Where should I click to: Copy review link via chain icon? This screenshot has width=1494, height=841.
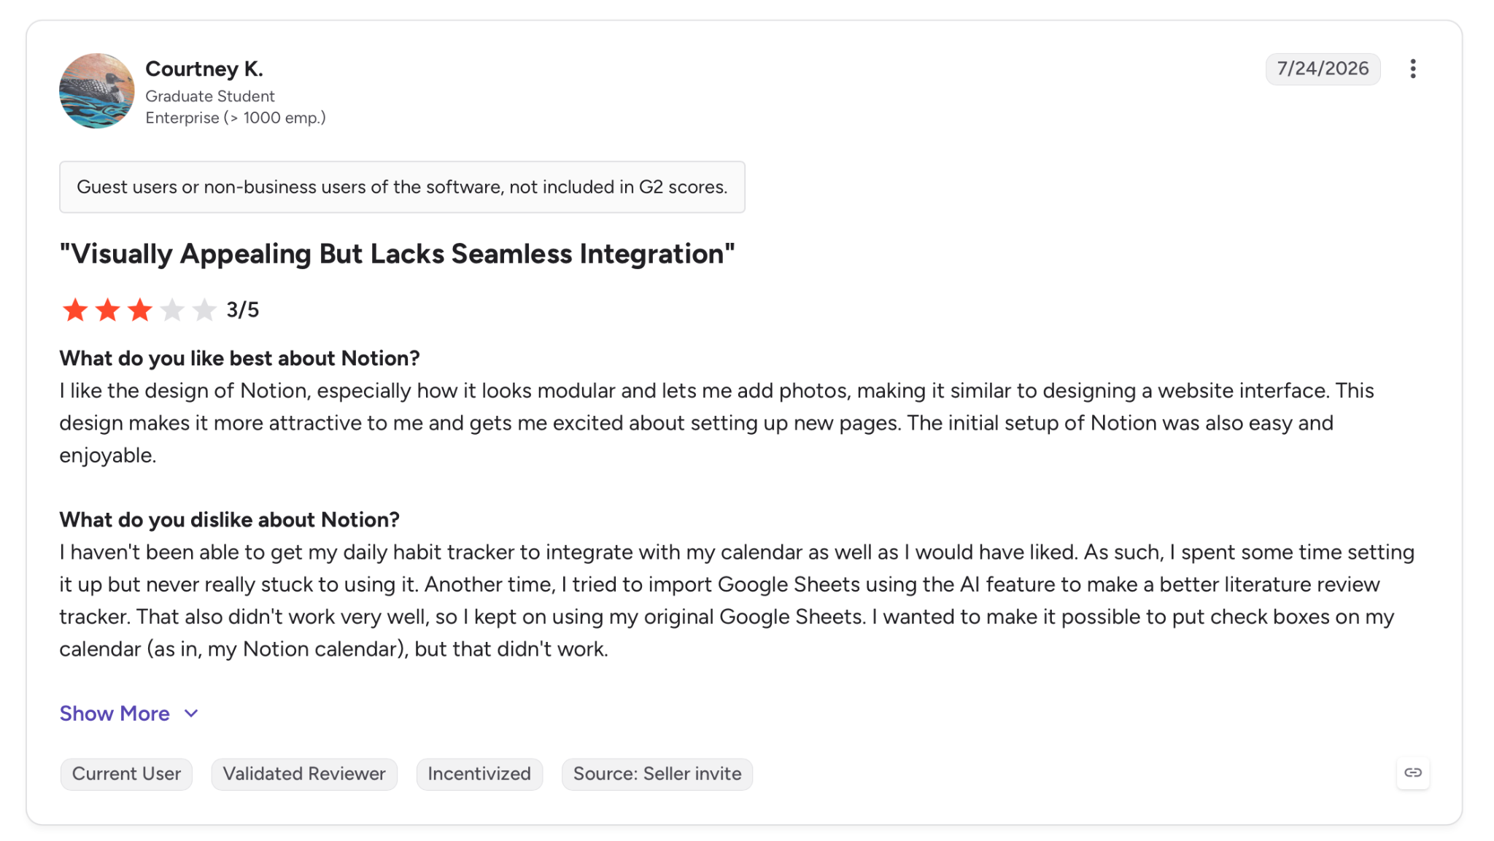click(1413, 772)
